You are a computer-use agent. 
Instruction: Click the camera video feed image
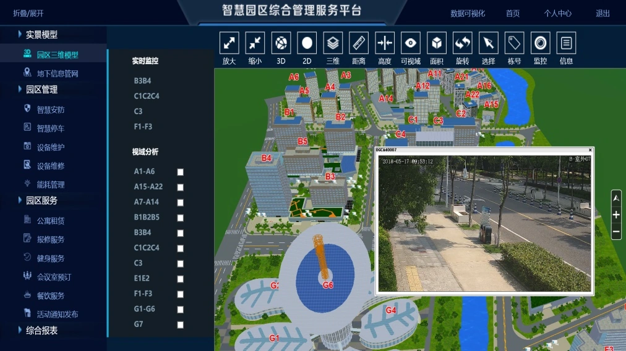pos(485,223)
